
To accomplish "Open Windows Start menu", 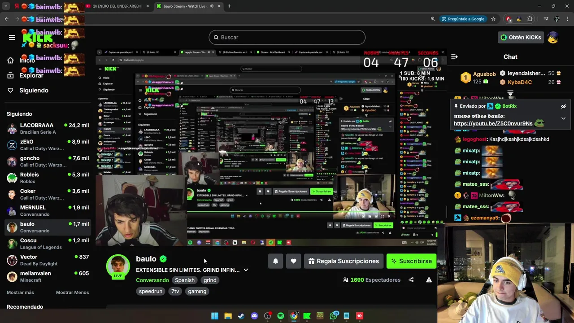I will click(x=215, y=316).
